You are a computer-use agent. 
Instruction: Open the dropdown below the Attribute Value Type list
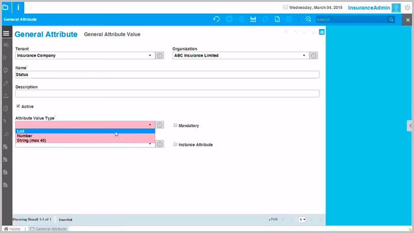(x=150, y=144)
